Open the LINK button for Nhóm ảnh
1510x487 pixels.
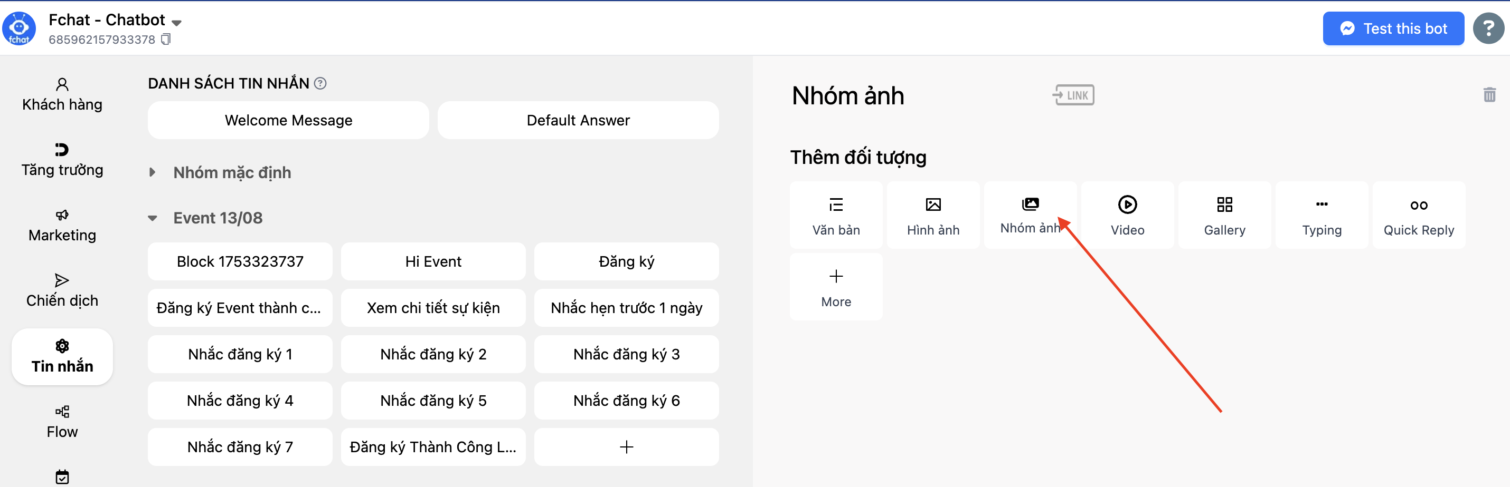pyautogui.click(x=1073, y=94)
